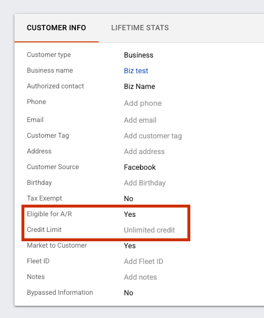Toggle the Market to Customer Yes value
264x318 pixels.
point(129,246)
